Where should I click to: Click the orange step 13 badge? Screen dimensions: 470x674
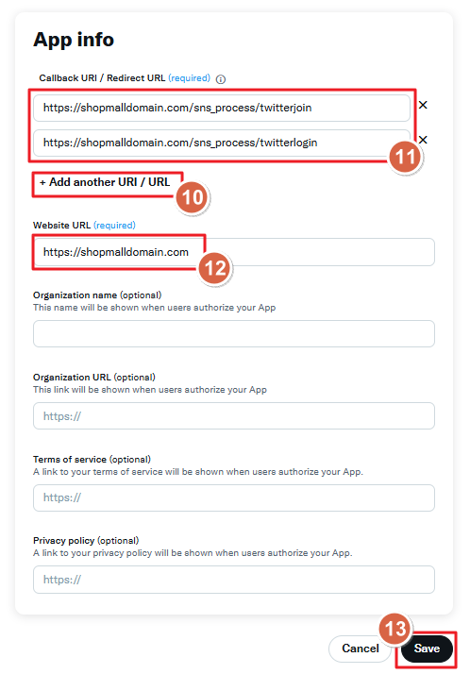point(395,629)
